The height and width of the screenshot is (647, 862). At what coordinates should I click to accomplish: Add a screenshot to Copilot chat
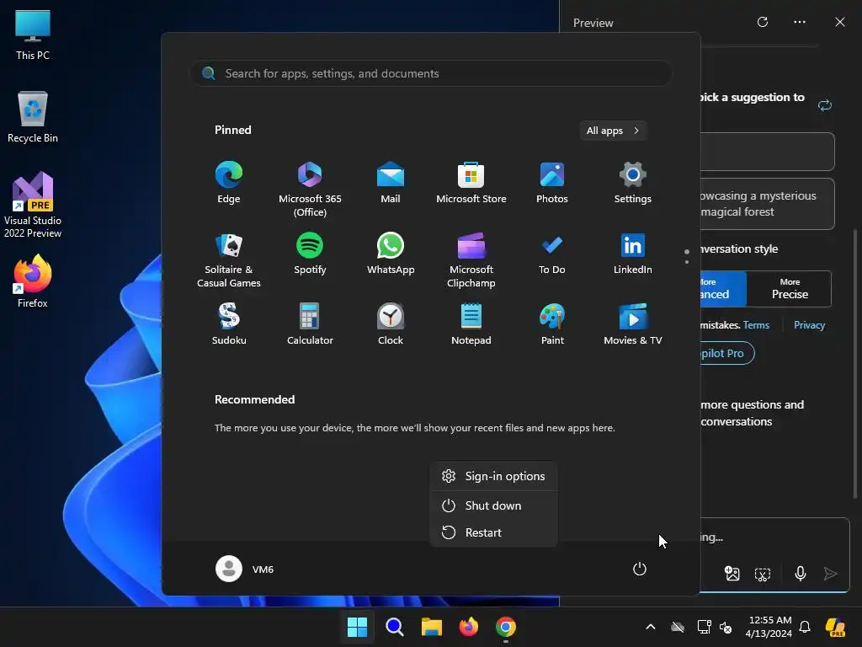tap(763, 575)
